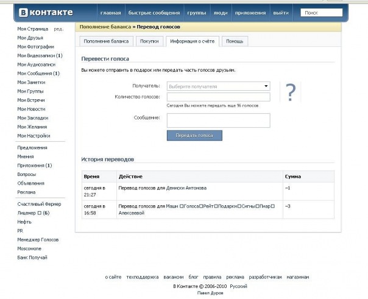Open Мои Желания

pyautogui.click(x=32, y=127)
